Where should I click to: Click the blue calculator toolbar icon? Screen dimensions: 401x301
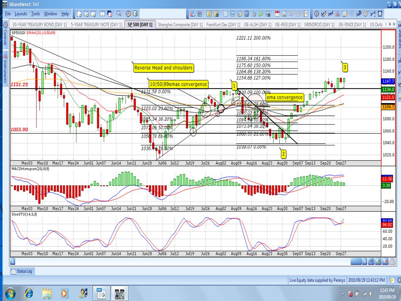[x=246, y=14]
